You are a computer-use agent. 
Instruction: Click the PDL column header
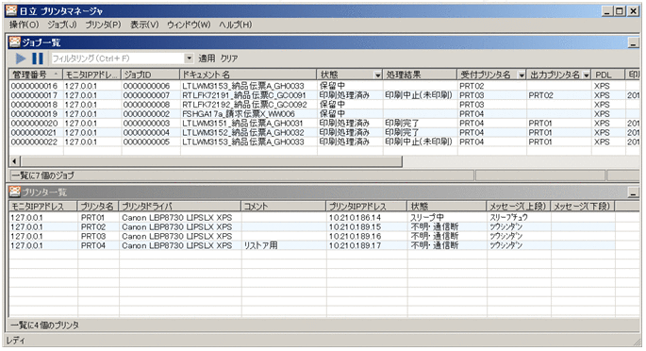point(608,75)
